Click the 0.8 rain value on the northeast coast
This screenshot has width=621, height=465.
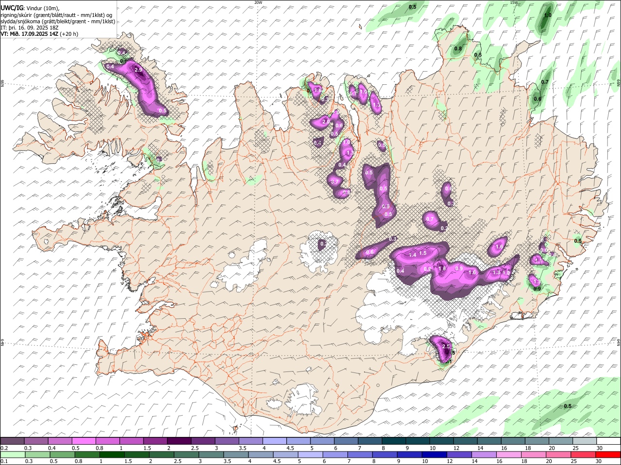[x=458, y=48]
